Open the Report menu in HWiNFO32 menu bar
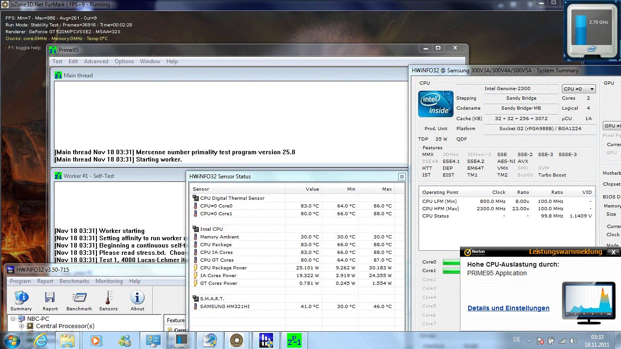The height and width of the screenshot is (349, 621). [x=45, y=281]
